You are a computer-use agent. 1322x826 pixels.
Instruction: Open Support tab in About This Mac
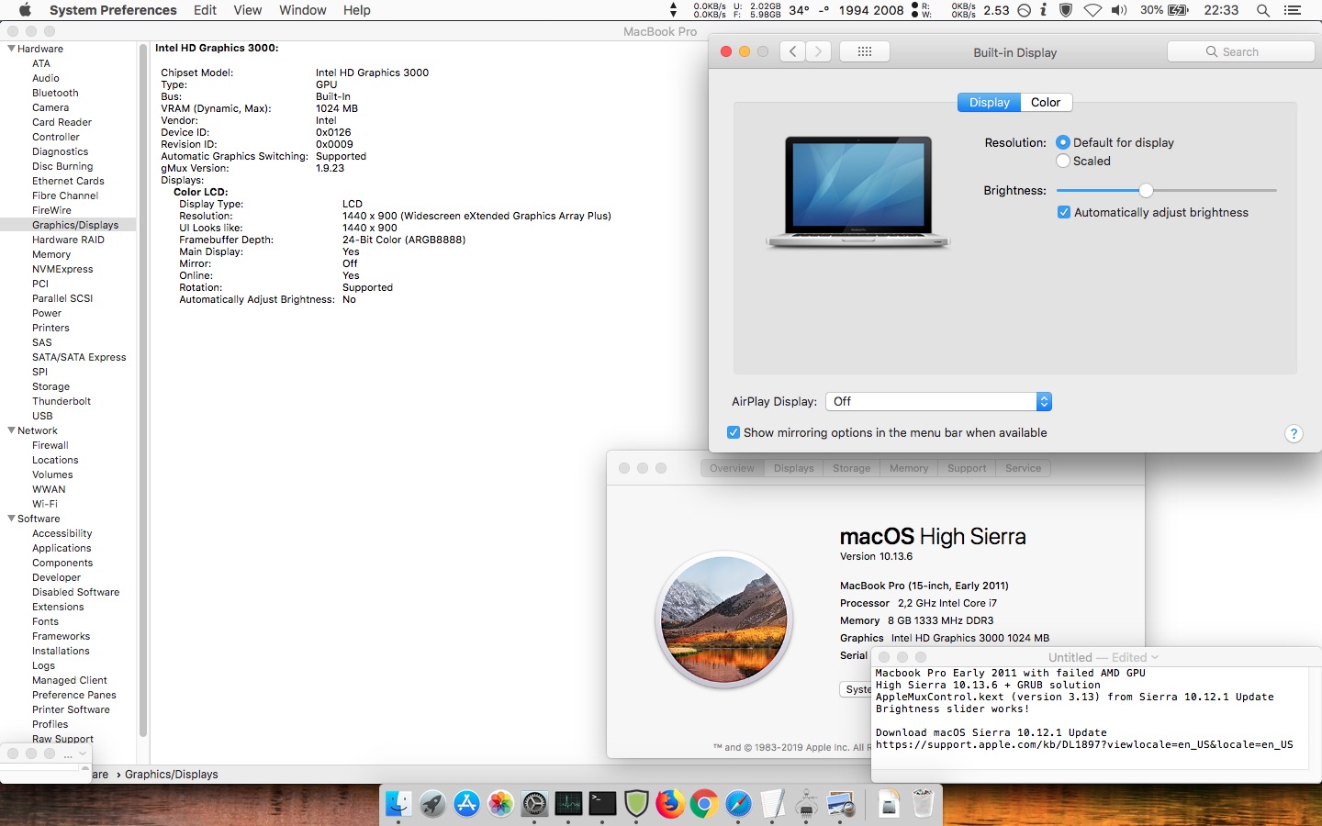point(967,468)
